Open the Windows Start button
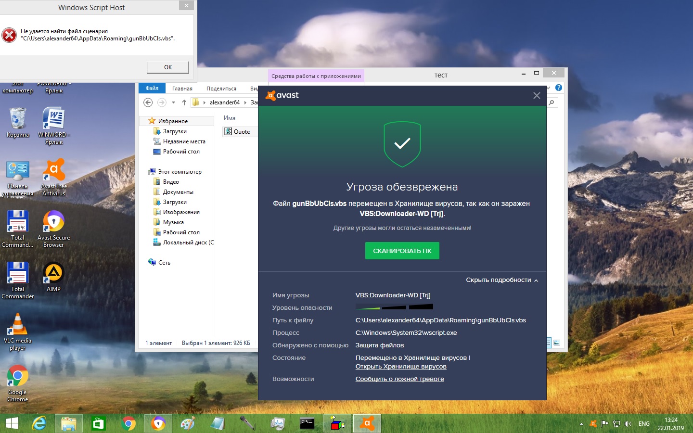 (12, 423)
